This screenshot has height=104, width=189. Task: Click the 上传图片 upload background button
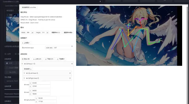26,43
